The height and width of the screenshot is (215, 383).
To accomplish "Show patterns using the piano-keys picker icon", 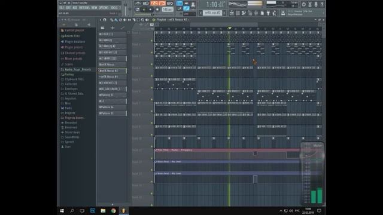I will (102, 28).
